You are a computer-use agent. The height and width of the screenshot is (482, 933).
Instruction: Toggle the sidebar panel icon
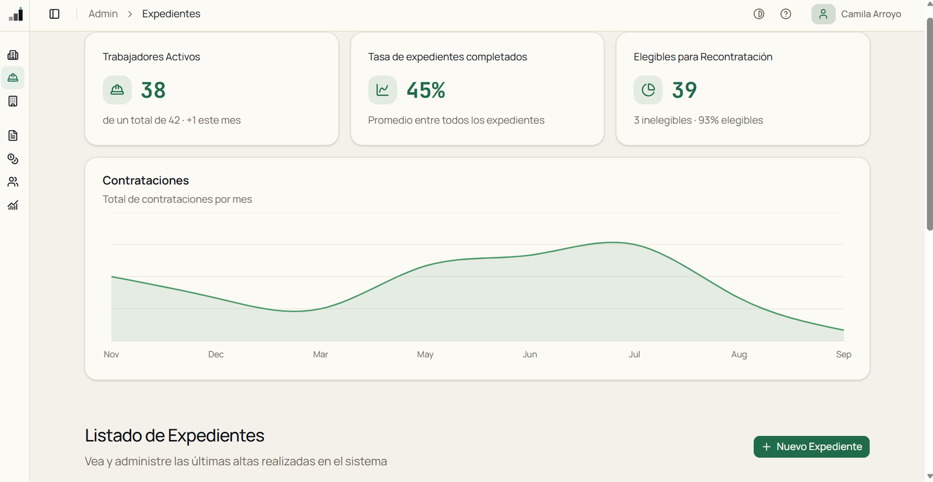click(54, 14)
